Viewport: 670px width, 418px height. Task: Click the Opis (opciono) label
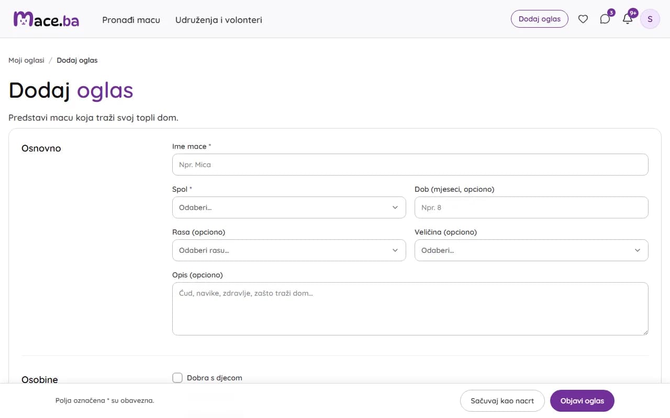197,275
